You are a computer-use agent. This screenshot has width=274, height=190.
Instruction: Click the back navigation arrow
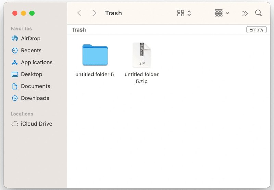79,13
